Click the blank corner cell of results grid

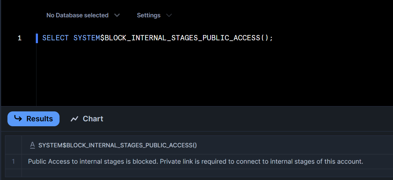coord(13,145)
